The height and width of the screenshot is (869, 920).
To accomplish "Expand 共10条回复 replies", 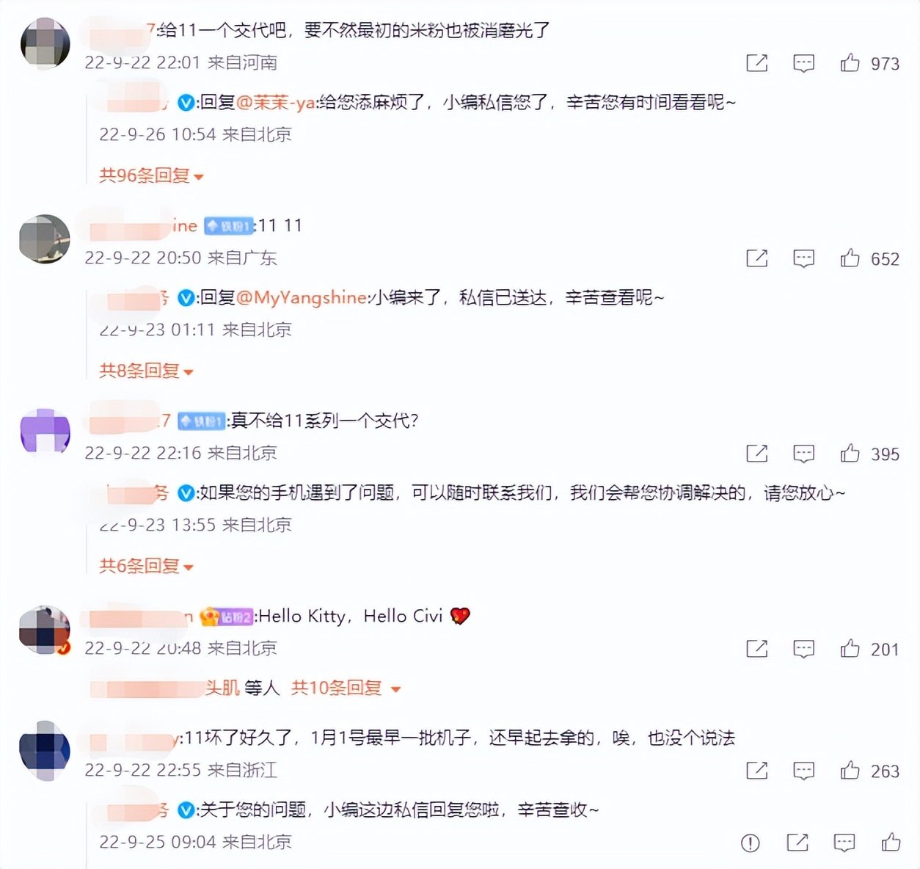I will pos(346,688).
